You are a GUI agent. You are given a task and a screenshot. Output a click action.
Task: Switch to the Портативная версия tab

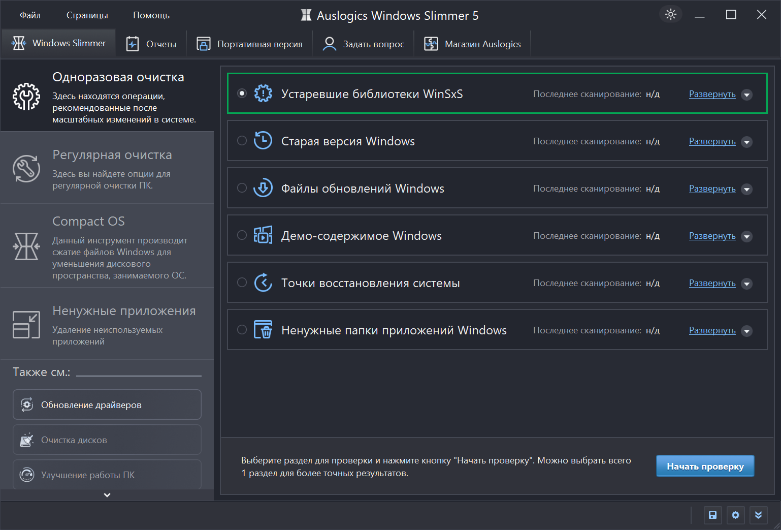point(249,44)
